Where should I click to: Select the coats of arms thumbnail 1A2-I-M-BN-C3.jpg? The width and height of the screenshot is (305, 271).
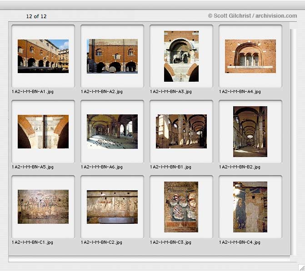[181, 207]
